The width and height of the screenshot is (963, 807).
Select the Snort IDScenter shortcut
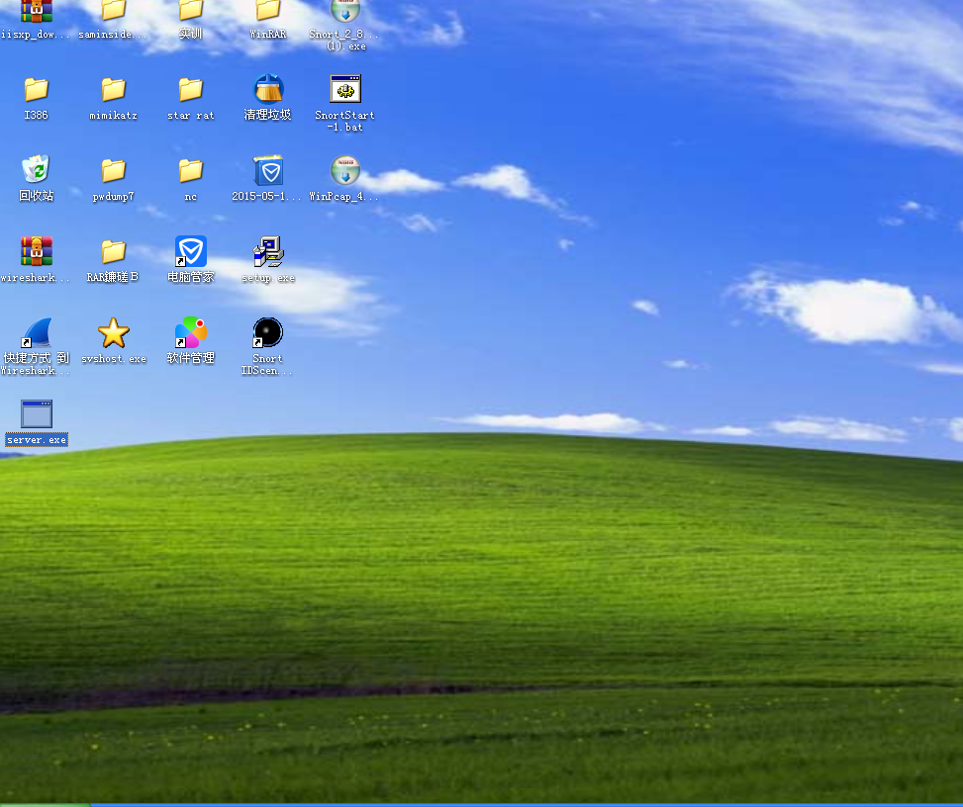pos(268,332)
